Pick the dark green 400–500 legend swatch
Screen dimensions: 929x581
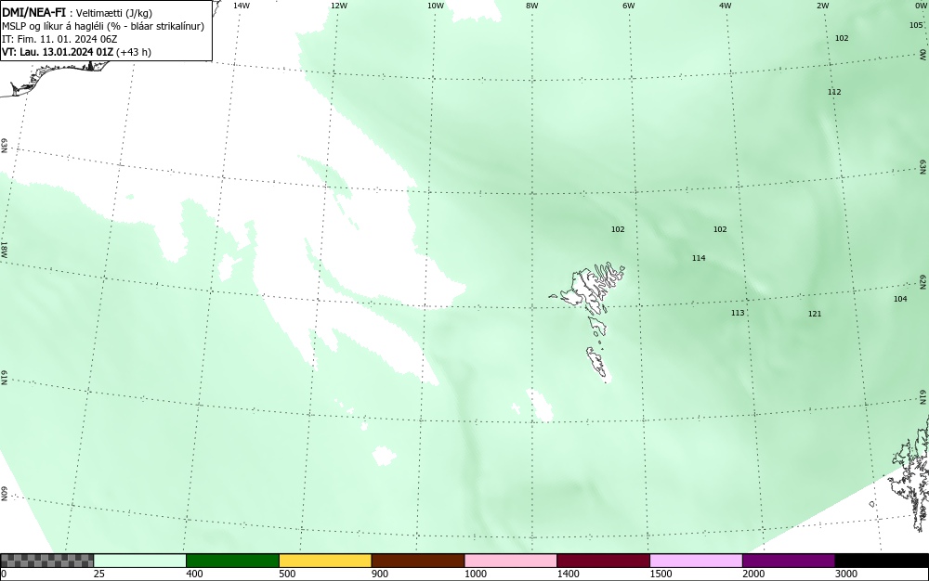pyautogui.click(x=232, y=561)
